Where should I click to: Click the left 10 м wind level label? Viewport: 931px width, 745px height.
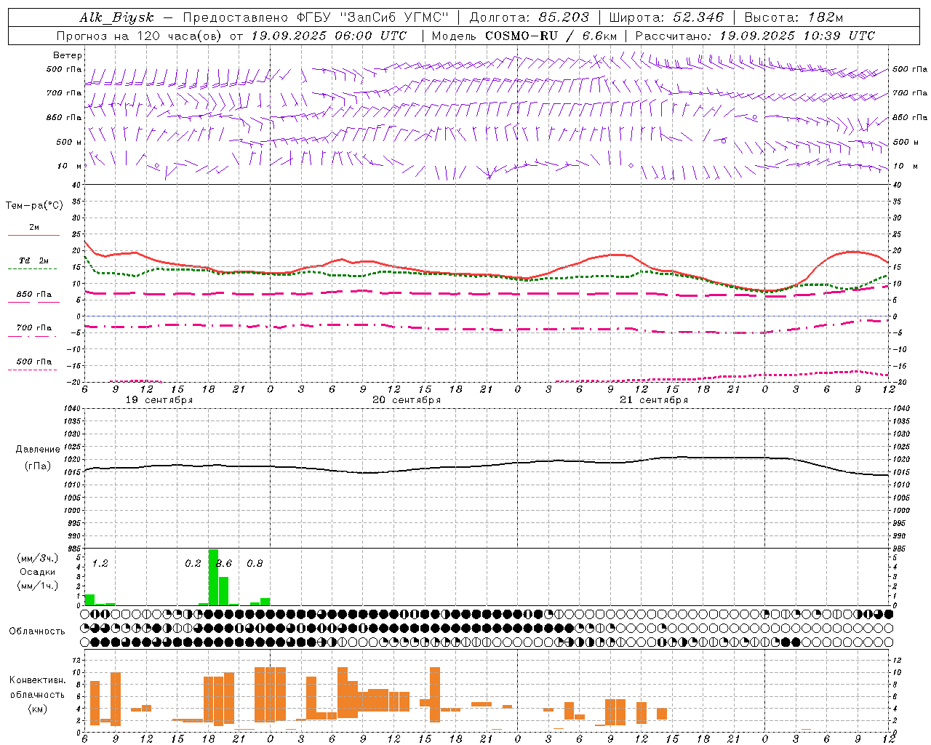(69, 166)
